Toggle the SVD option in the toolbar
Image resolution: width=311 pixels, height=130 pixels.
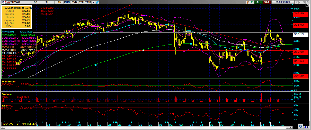tap(74, 2)
